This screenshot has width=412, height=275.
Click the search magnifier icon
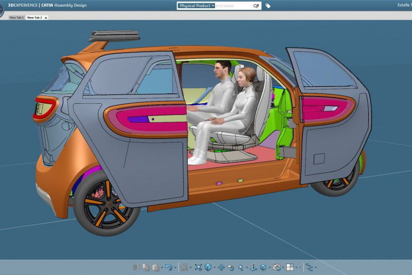[256, 6]
